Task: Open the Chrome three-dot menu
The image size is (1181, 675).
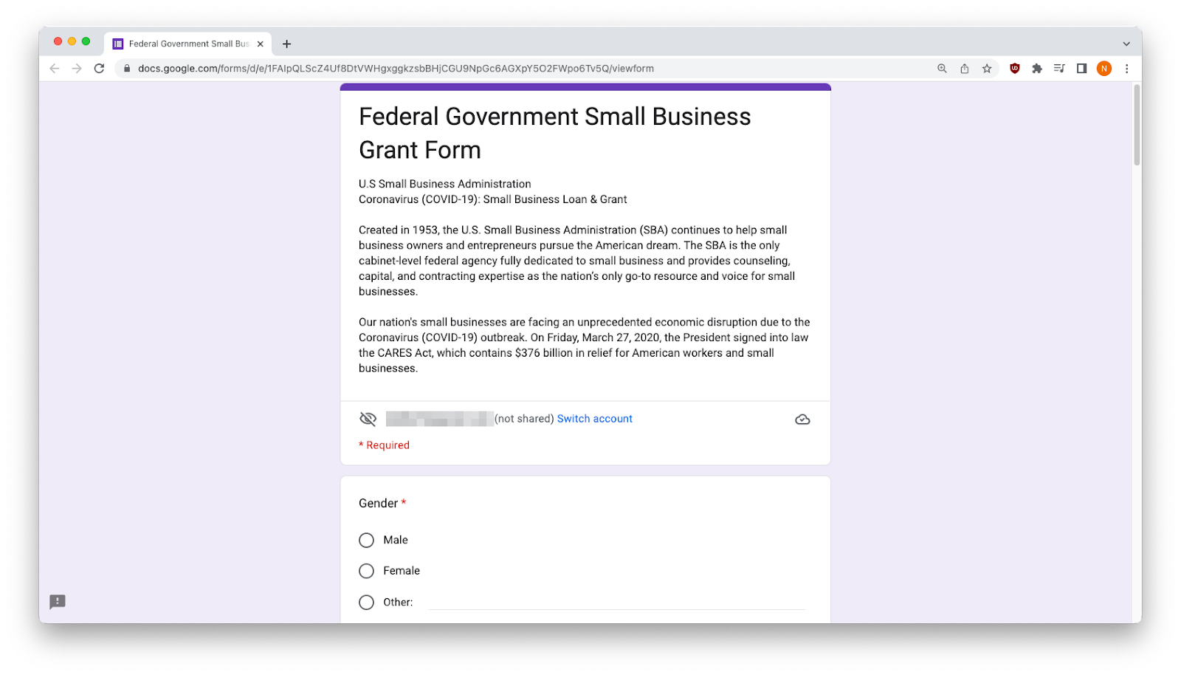Action: 1126,69
